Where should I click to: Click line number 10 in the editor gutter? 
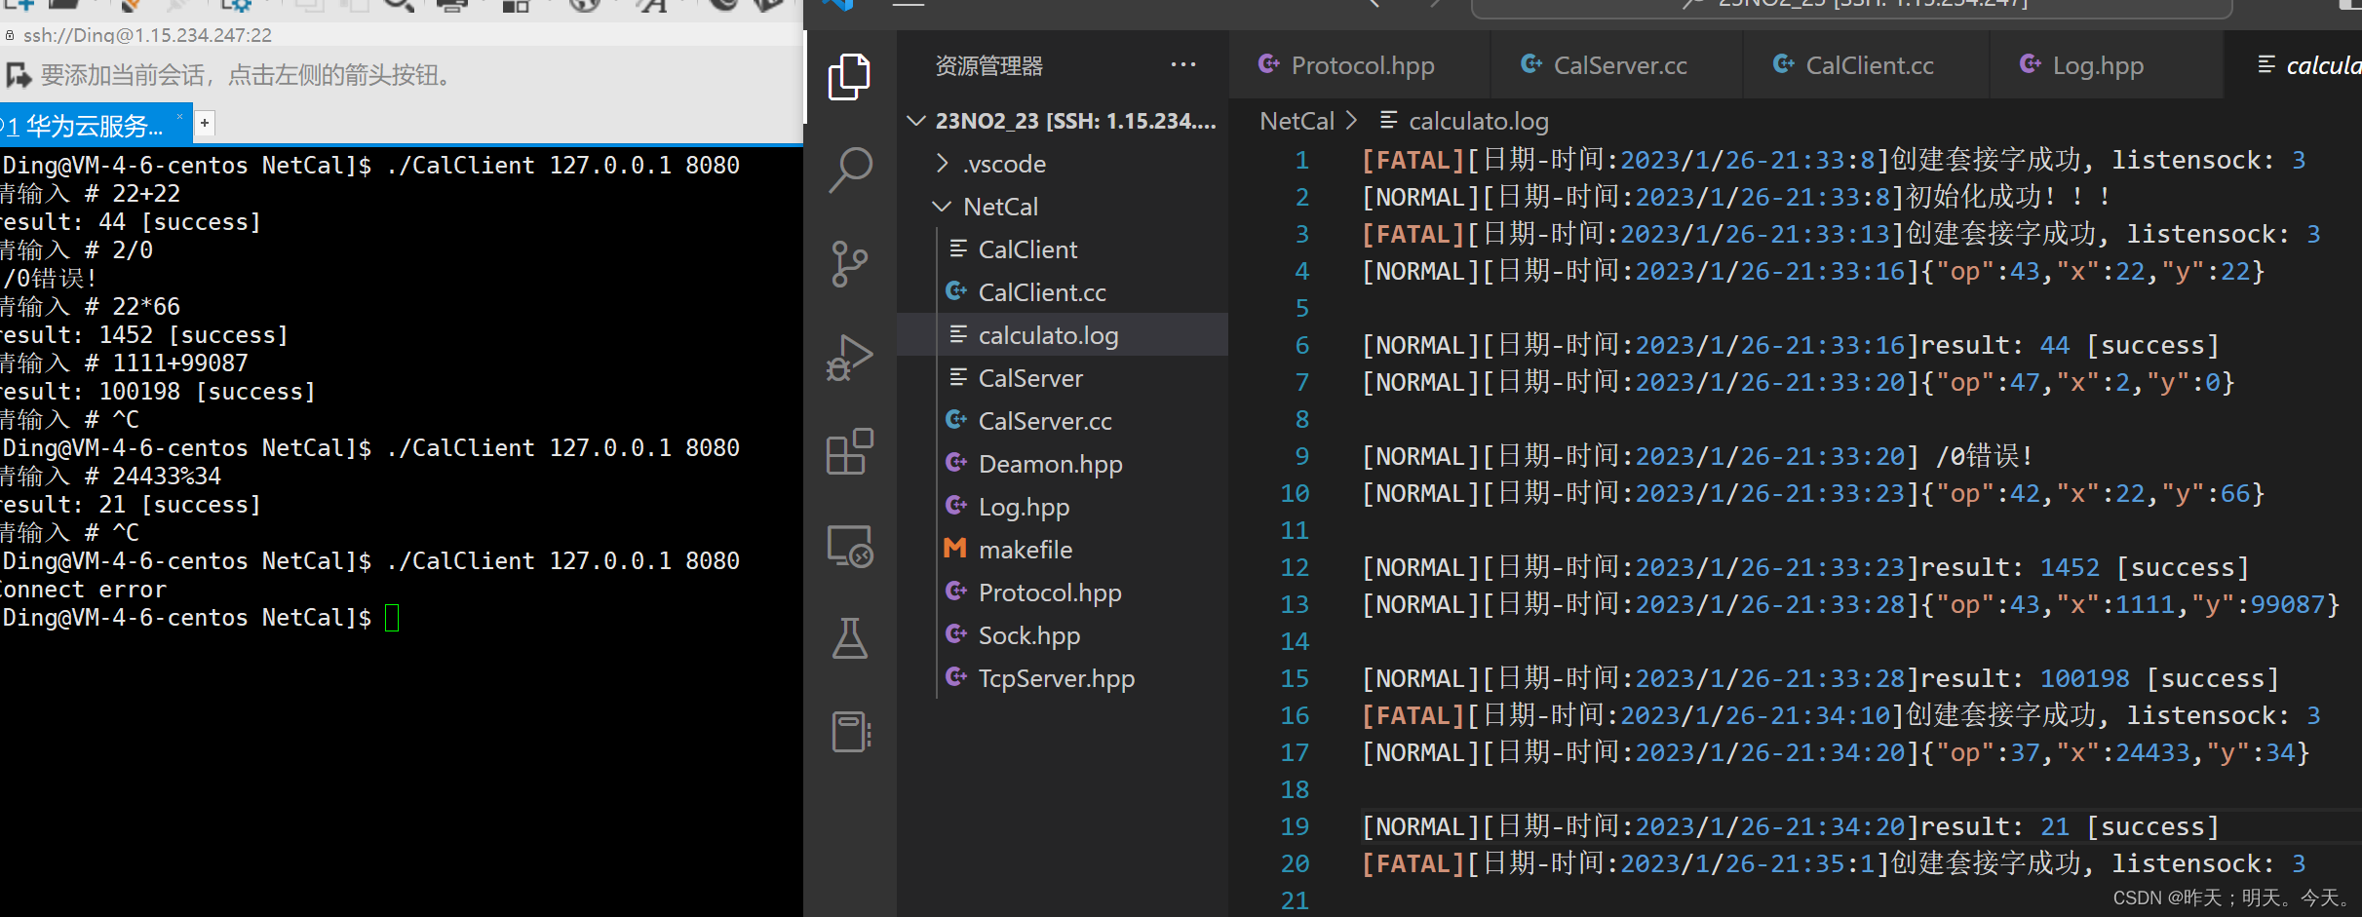[1295, 493]
